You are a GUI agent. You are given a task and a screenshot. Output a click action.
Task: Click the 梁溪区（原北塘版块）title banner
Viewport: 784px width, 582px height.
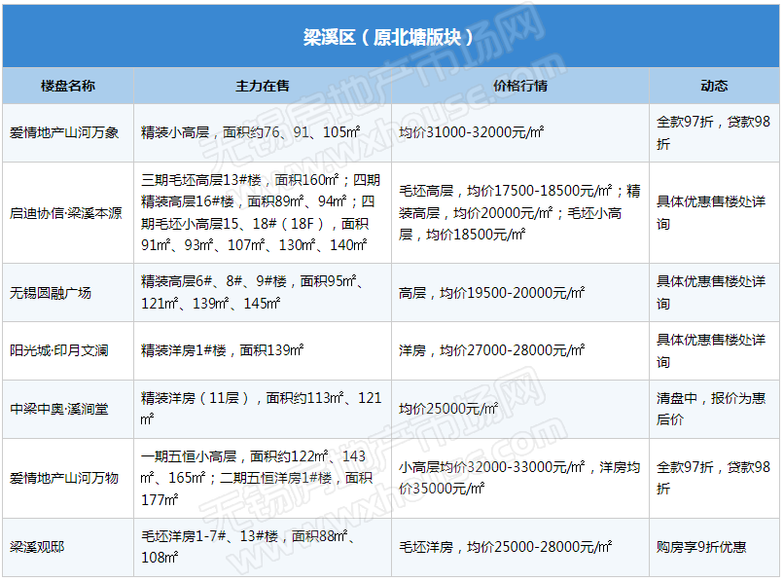(x=389, y=37)
